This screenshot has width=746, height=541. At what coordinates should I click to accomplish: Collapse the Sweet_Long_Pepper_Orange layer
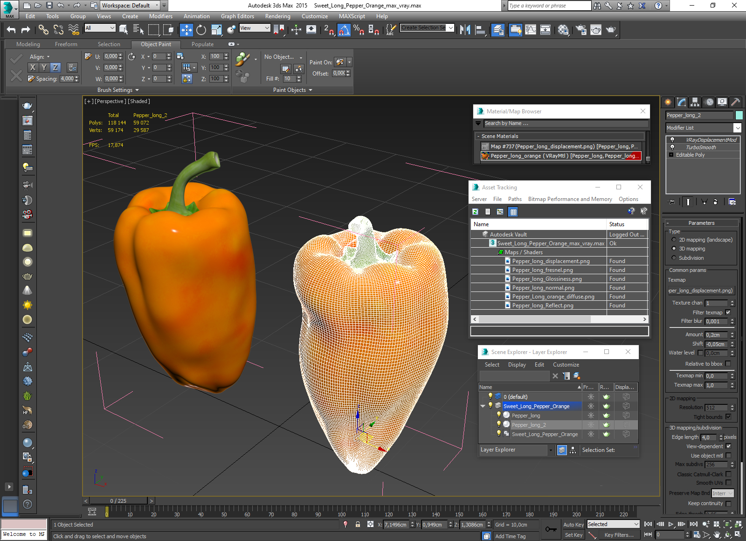coord(483,406)
